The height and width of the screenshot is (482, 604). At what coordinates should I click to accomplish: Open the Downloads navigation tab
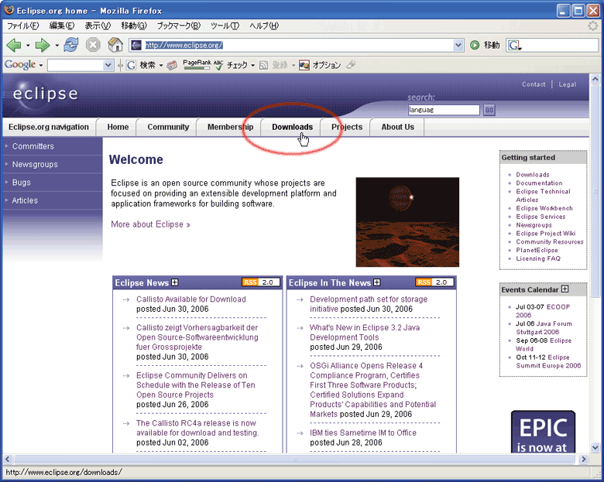click(x=293, y=127)
